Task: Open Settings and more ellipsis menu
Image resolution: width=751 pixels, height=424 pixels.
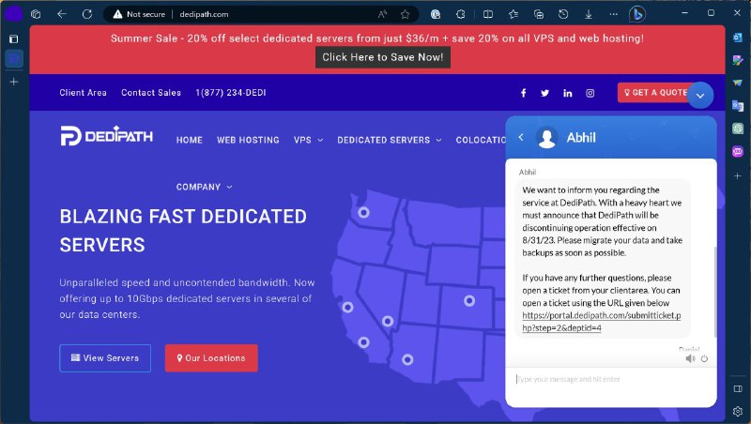Action: click(614, 14)
